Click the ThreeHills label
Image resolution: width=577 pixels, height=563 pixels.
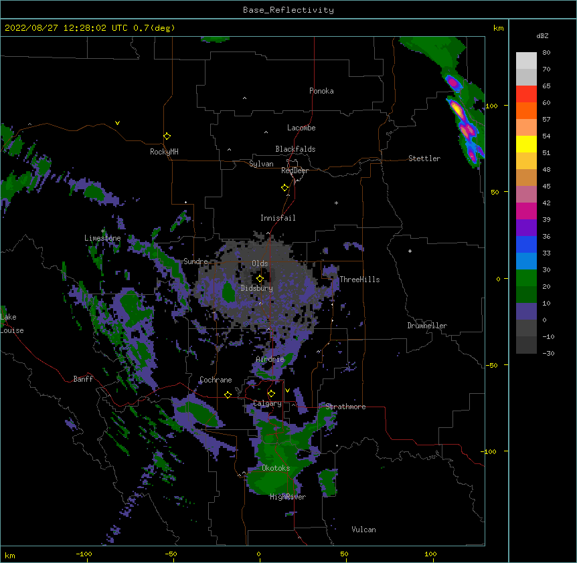359,279
